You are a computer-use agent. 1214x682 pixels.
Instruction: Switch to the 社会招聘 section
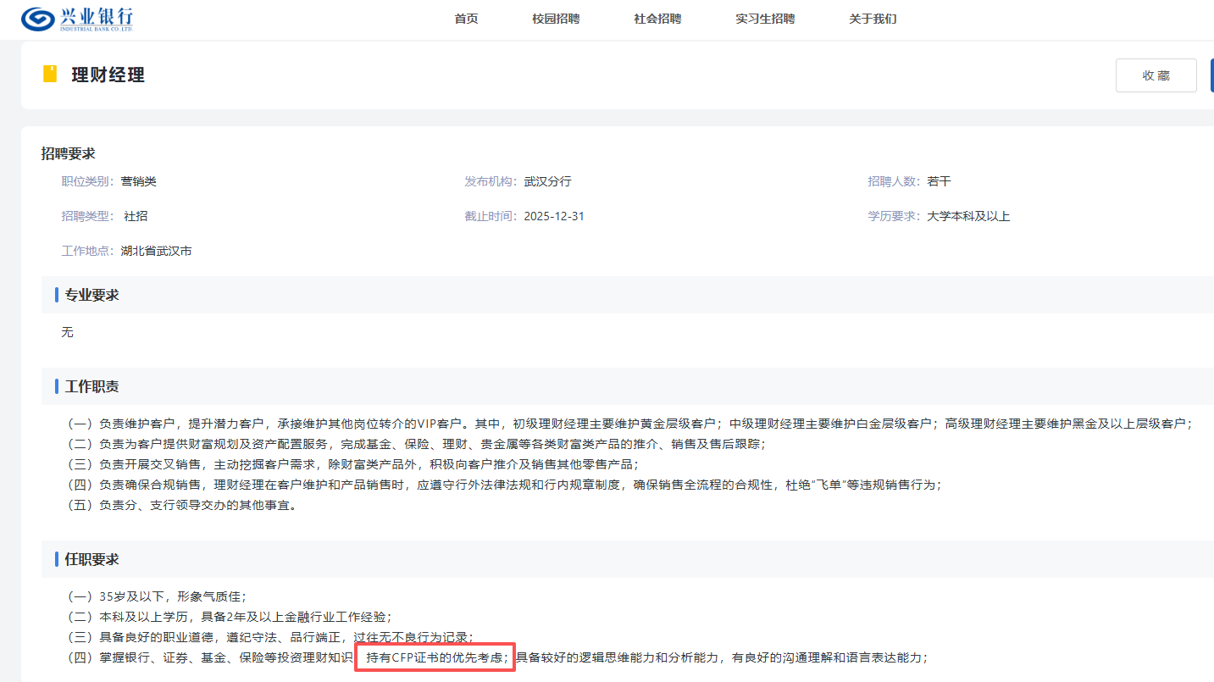(x=657, y=19)
